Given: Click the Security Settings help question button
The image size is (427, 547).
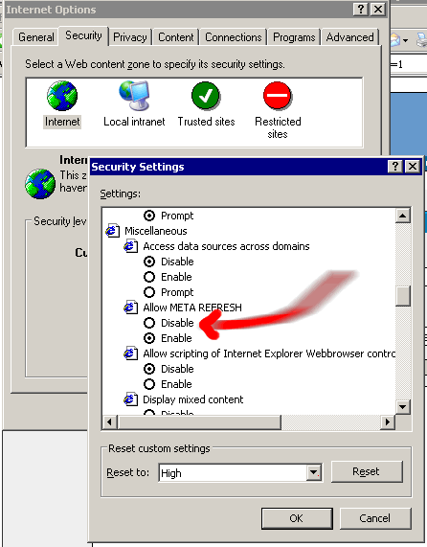Looking at the screenshot, I should (x=395, y=167).
